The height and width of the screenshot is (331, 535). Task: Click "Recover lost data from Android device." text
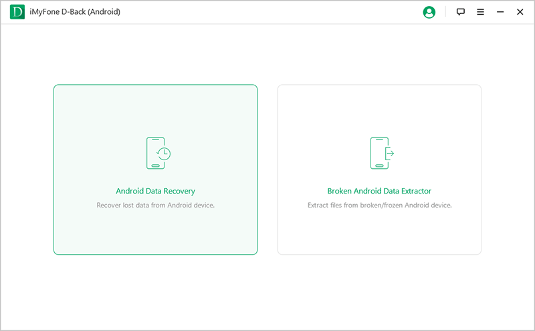click(156, 206)
